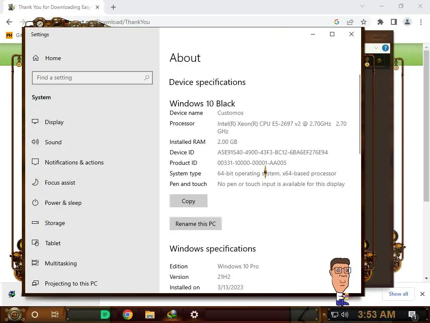Open Home in Settings sidebar
The width and height of the screenshot is (430, 323).
[x=47, y=58]
